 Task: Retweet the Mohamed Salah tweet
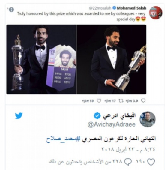(x=121, y=101)
